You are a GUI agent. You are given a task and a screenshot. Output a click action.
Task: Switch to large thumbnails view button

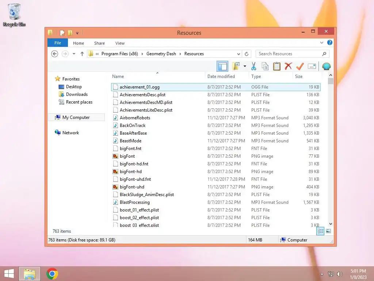(x=328, y=231)
